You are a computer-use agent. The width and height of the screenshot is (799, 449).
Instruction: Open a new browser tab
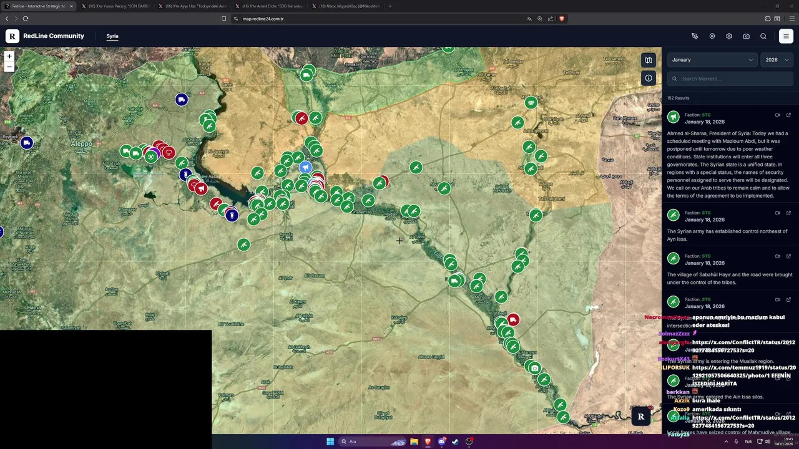pyautogui.click(x=390, y=6)
